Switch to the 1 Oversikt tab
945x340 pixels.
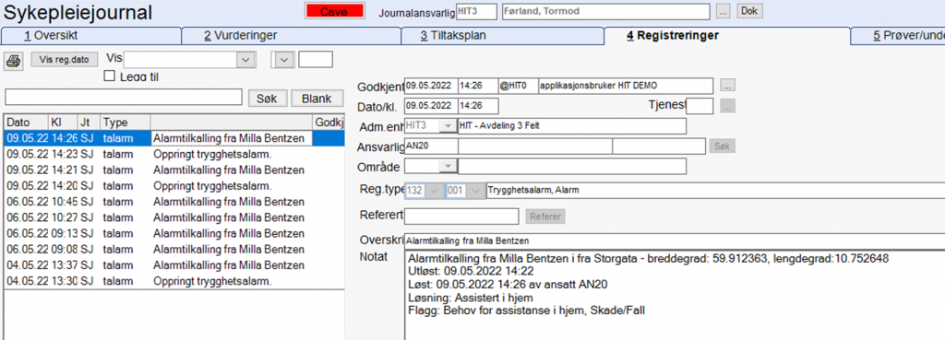point(90,36)
